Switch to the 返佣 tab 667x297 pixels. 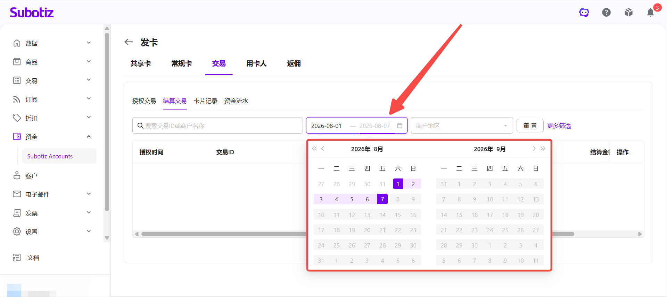294,63
